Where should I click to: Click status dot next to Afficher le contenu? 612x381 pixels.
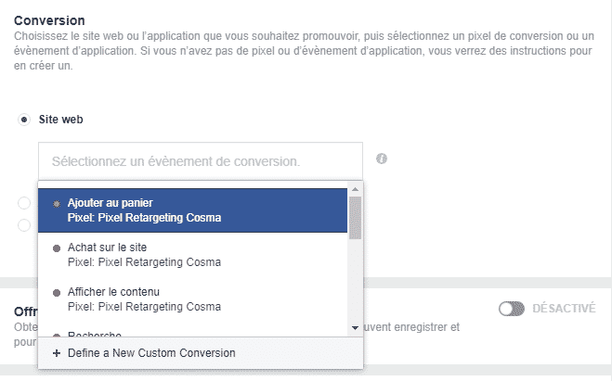click(58, 292)
